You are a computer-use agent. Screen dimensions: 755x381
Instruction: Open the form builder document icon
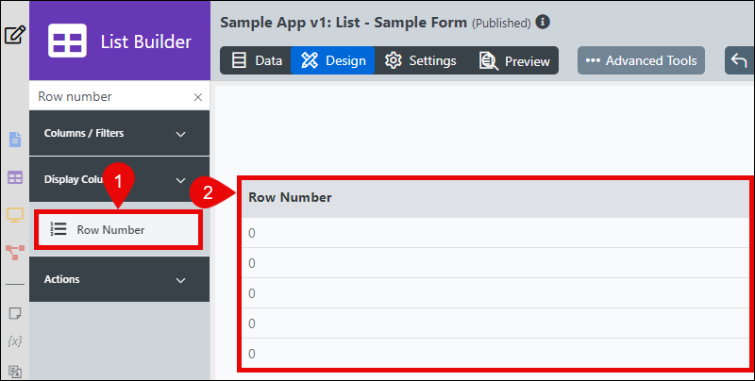pyautogui.click(x=15, y=140)
